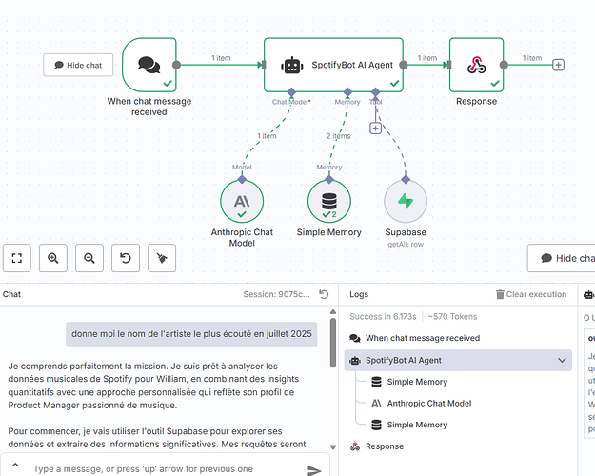Click the Response node output connector dot

pyautogui.click(x=504, y=65)
